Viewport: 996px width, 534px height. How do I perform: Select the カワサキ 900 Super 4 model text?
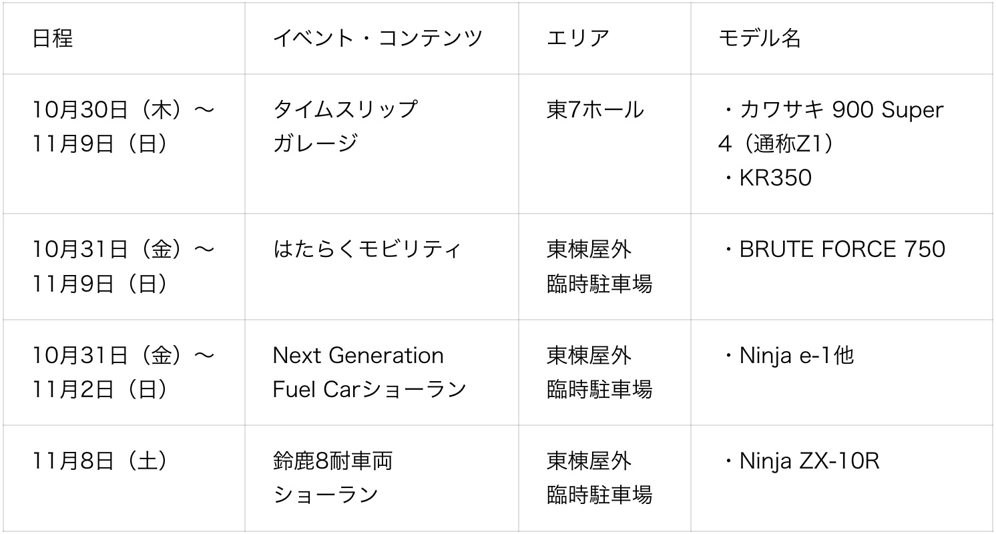831,126
